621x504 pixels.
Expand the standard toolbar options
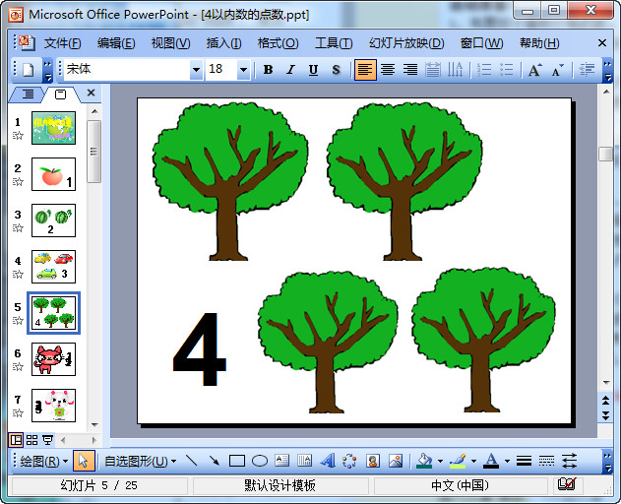47,71
